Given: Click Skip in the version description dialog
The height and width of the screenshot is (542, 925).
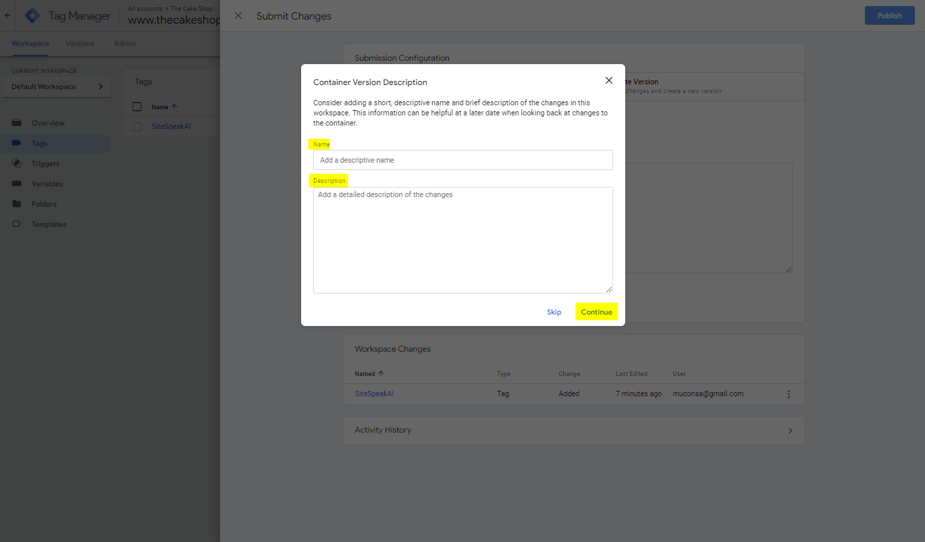Looking at the screenshot, I should point(554,312).
